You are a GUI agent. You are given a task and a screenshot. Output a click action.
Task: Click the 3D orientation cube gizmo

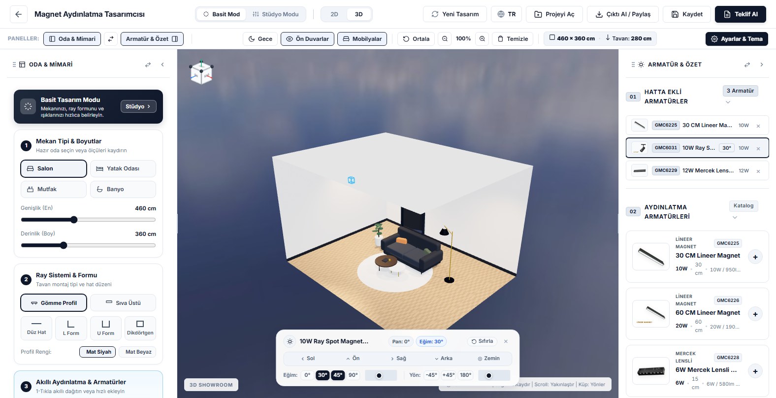[x=201, y=73]
